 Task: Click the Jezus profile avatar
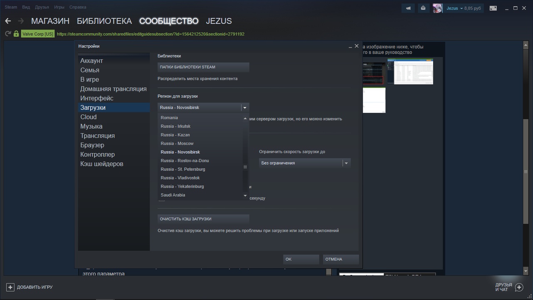click(438, 8)
